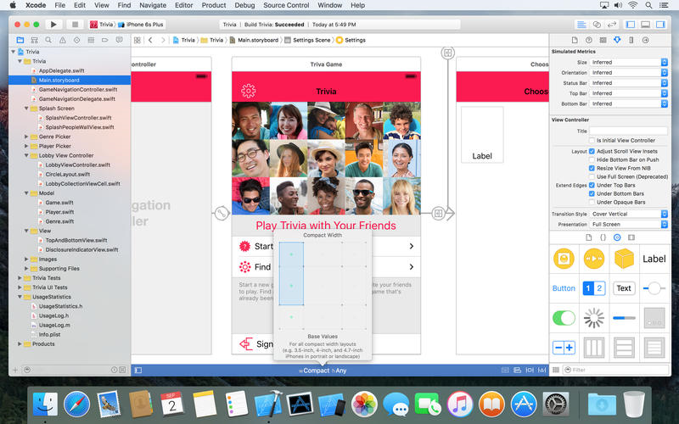Enable Hide Bottom Bar on Push
Viewport: 679px width, 424px height.
click(592, 159)
